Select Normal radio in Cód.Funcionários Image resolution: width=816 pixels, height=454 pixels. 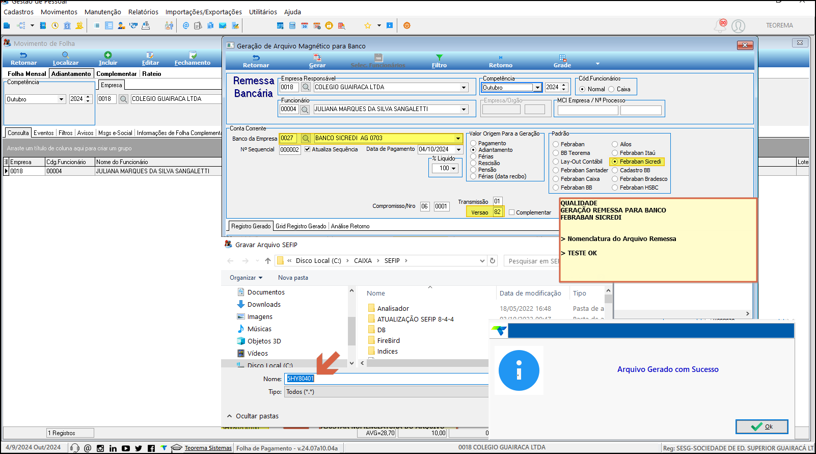582,89
